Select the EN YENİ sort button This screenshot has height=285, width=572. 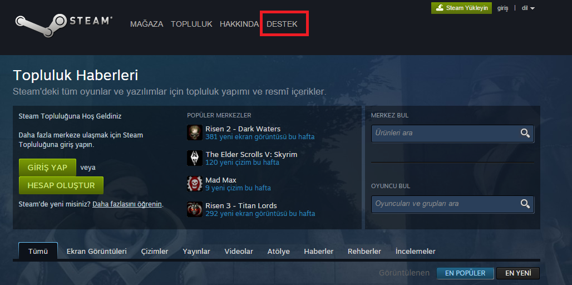tap(518, 273)
